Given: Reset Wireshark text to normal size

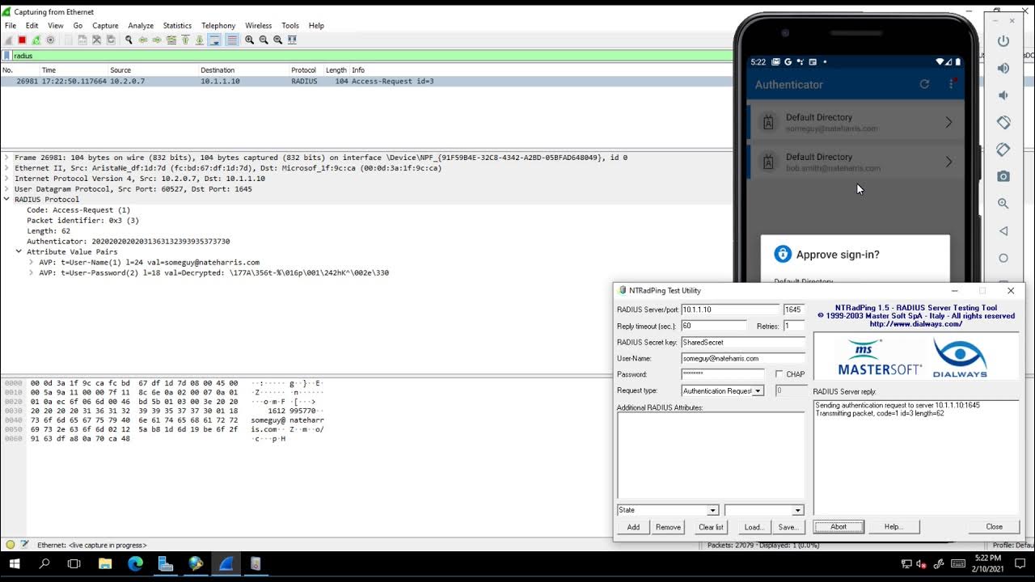Looking at the screenshot, I should tap(278, 40).
